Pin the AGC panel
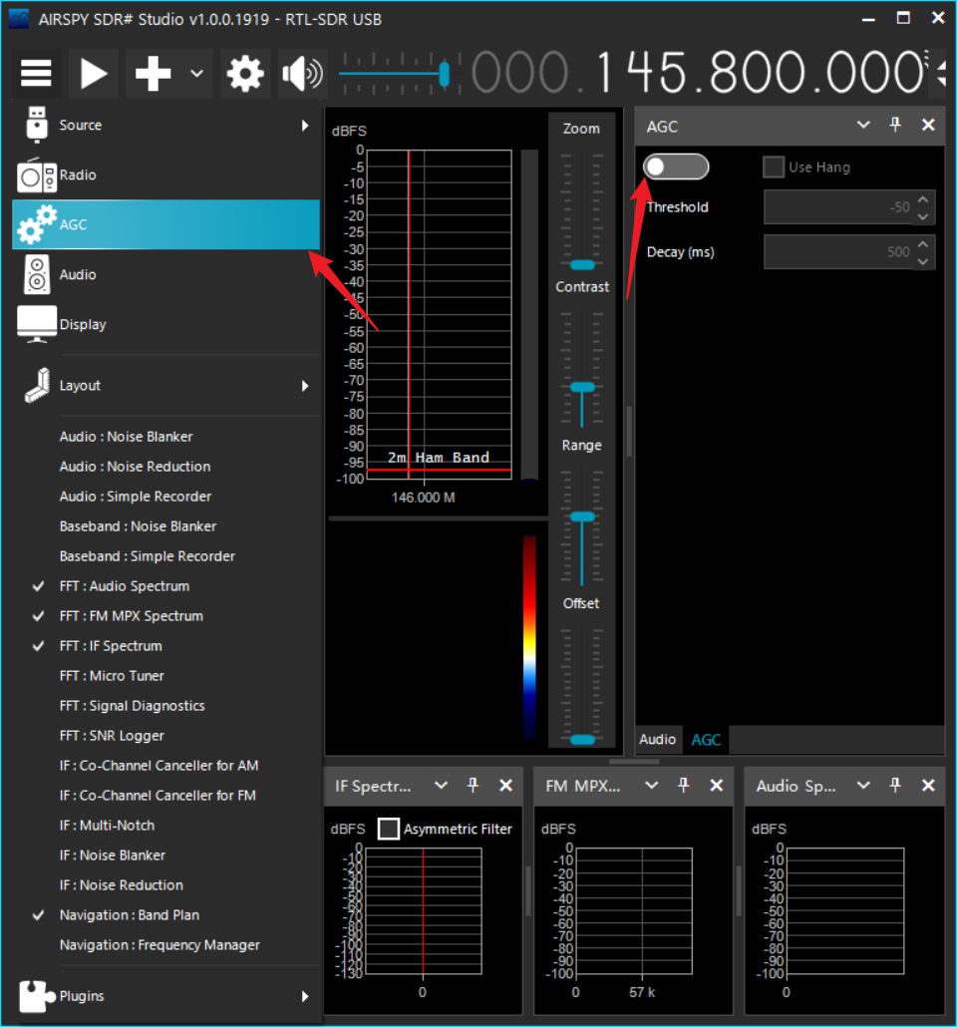 coord(895,125)
